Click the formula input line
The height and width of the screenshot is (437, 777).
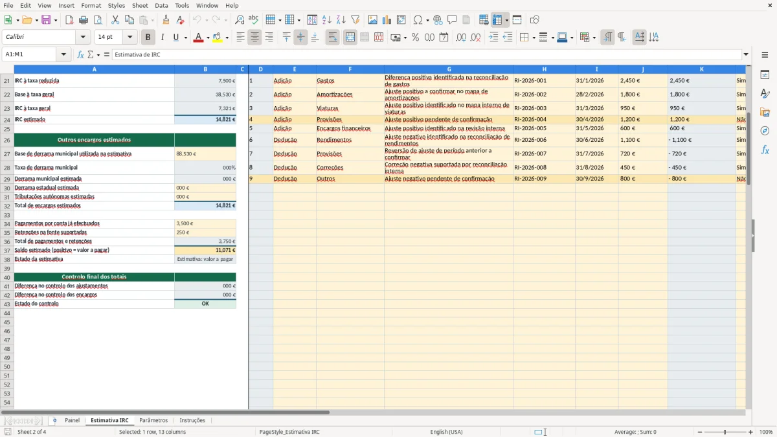point(427,55)
